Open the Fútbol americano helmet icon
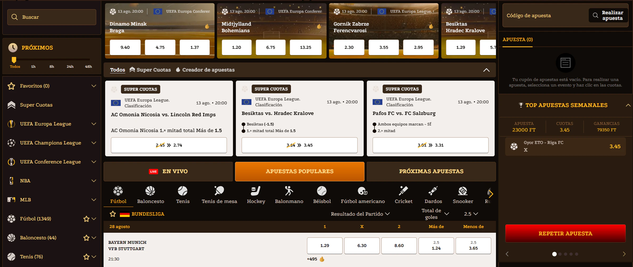 tap(363, 191)
